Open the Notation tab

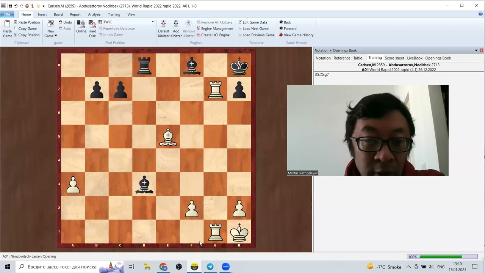coord(323,58)
